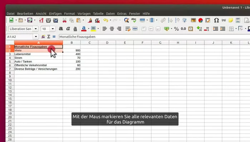Insert comment sticky note icon
The width and height of the screenshot is (250, 142).
pos(231,20)
